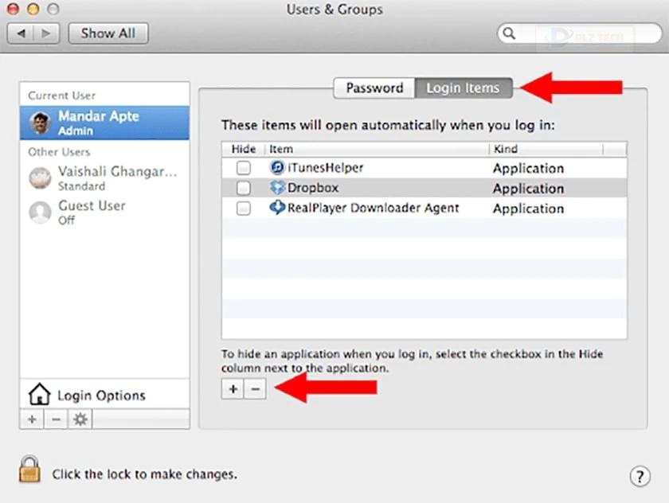
Task: Minimize the Users & Groups window
Action: click(x=33, y=9)
